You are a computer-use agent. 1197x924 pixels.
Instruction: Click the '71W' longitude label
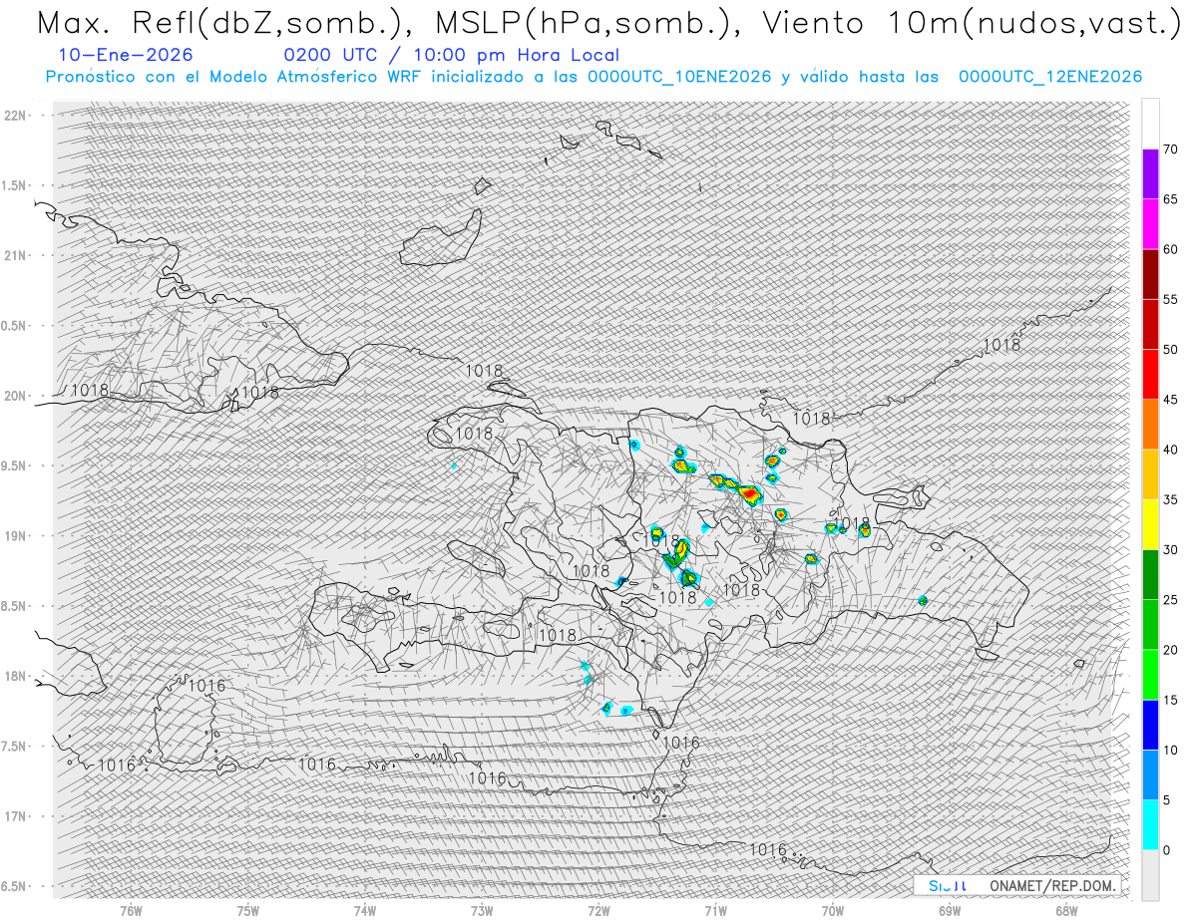pyautogui.click(x=715, y=910)
